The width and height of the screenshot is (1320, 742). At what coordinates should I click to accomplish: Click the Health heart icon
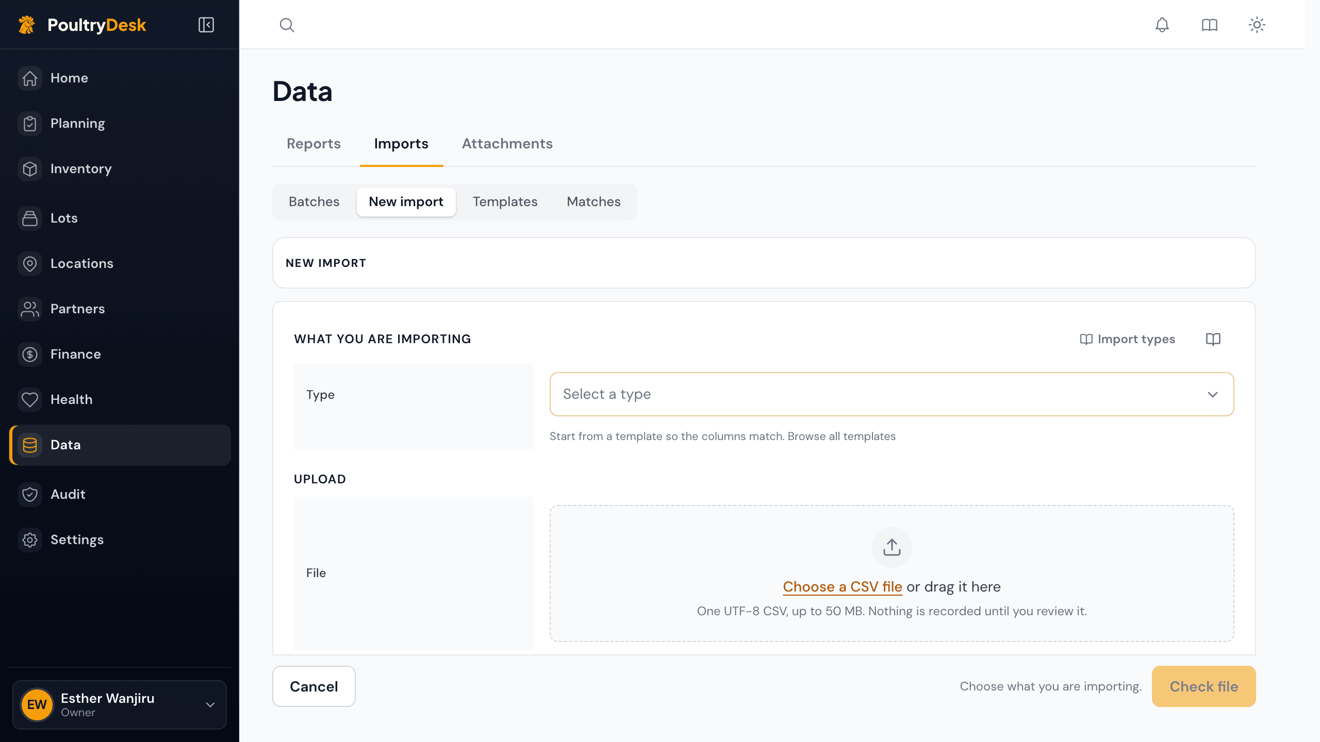30,400
